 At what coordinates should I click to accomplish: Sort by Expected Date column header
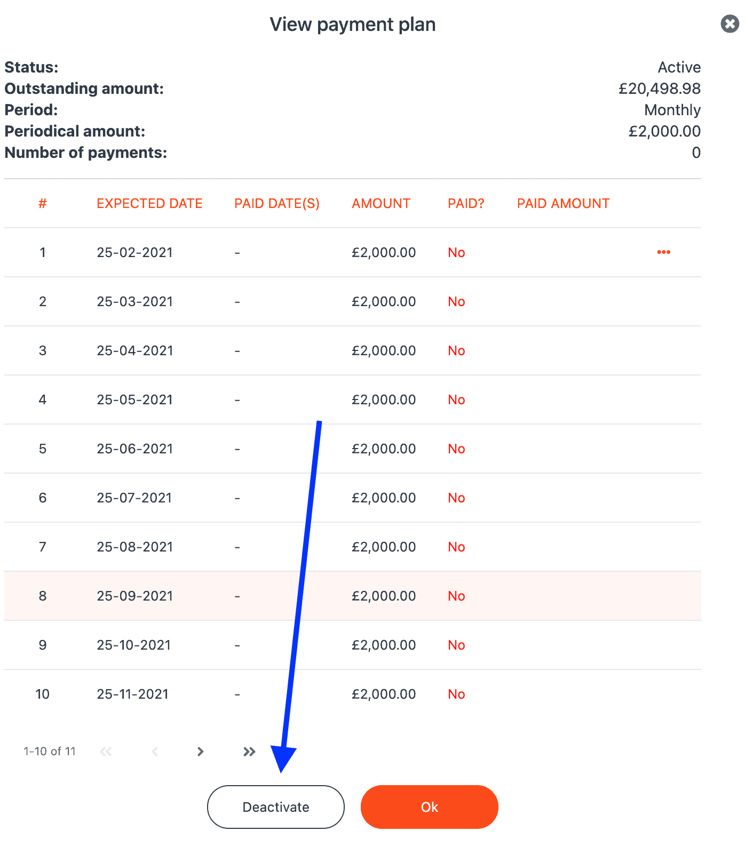point(149,203)
